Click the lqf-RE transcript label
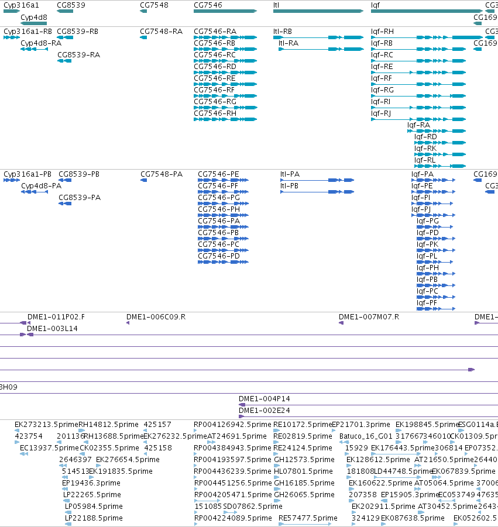 382,67
